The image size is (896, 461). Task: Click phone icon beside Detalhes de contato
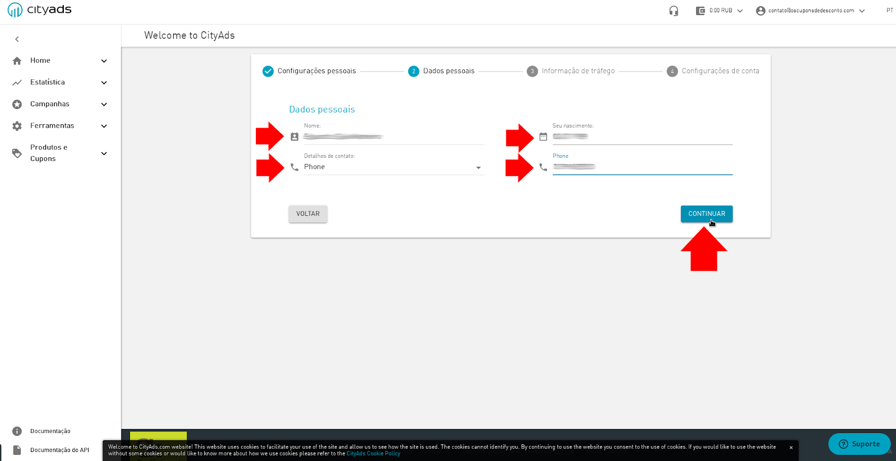(295, 167)
